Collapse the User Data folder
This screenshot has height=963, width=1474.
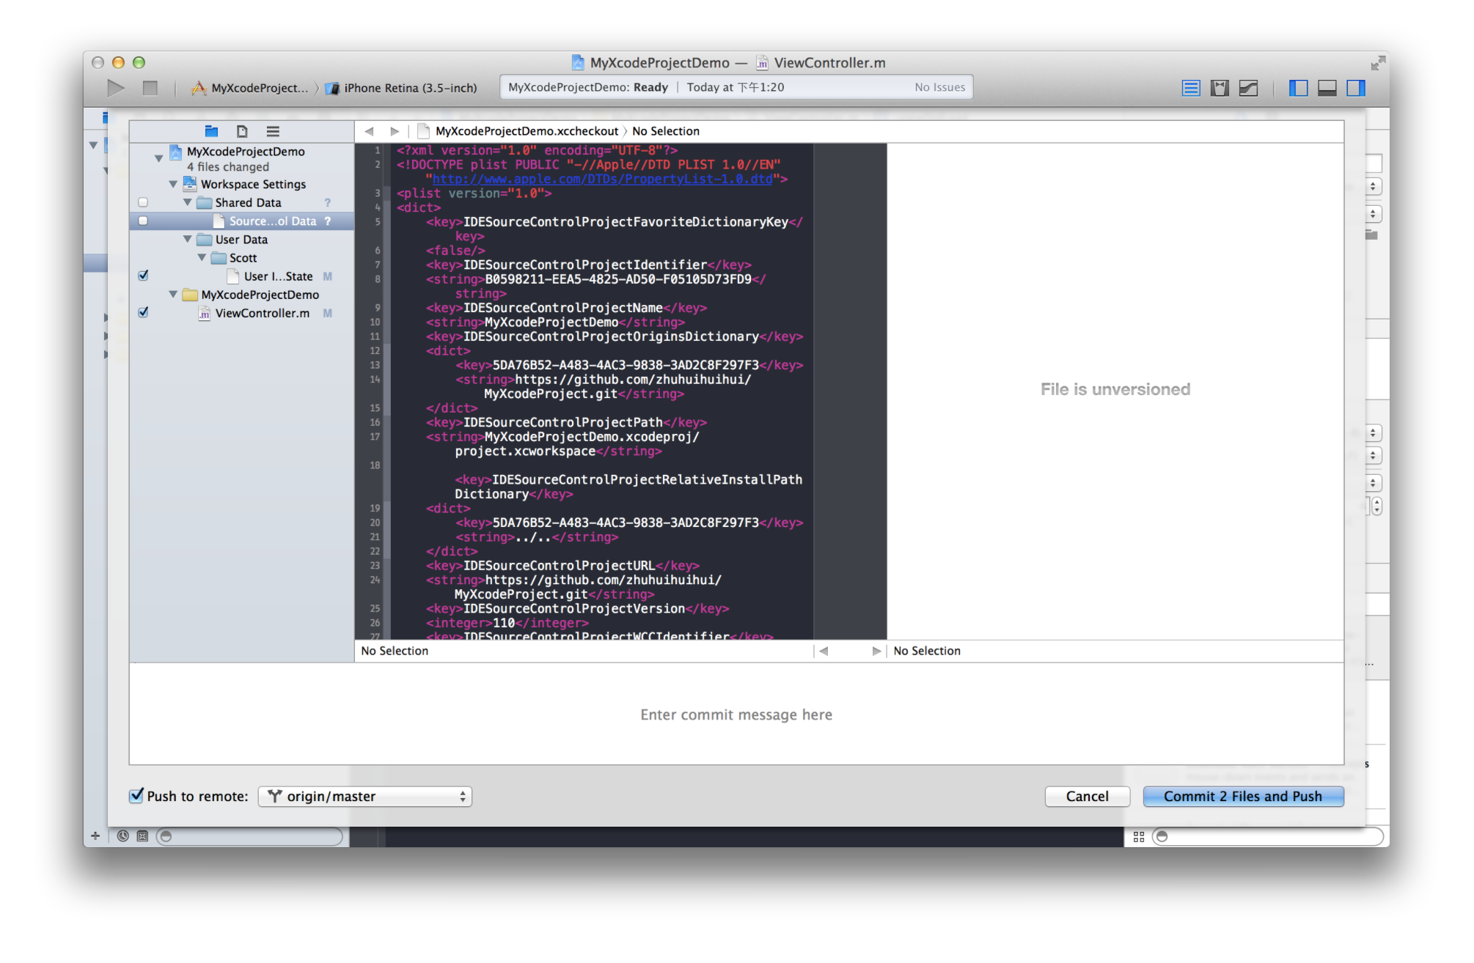tap(188, 239)
